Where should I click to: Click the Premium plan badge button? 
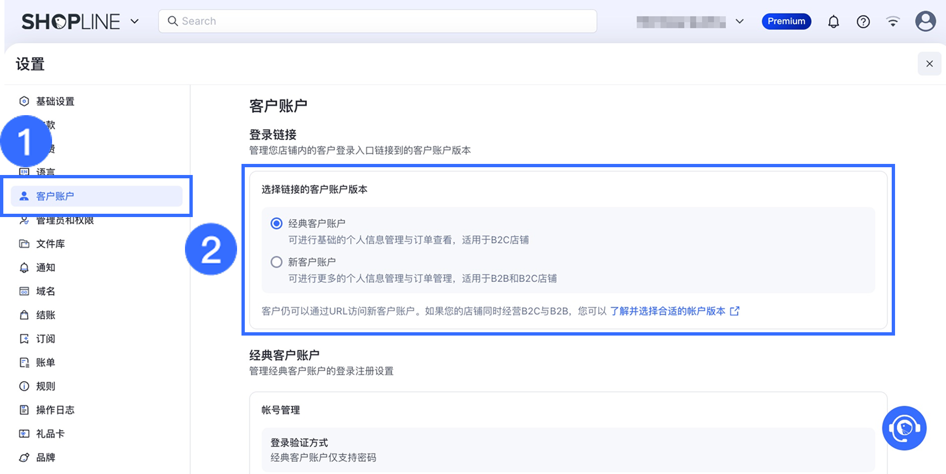click(x=786, y=21)
